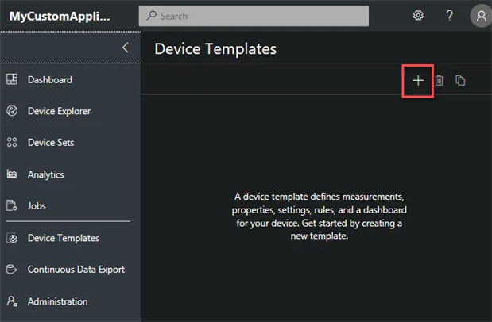492x322 pixels.
Task: Open the Device Templates menu item
Action: tap(63, 238)
